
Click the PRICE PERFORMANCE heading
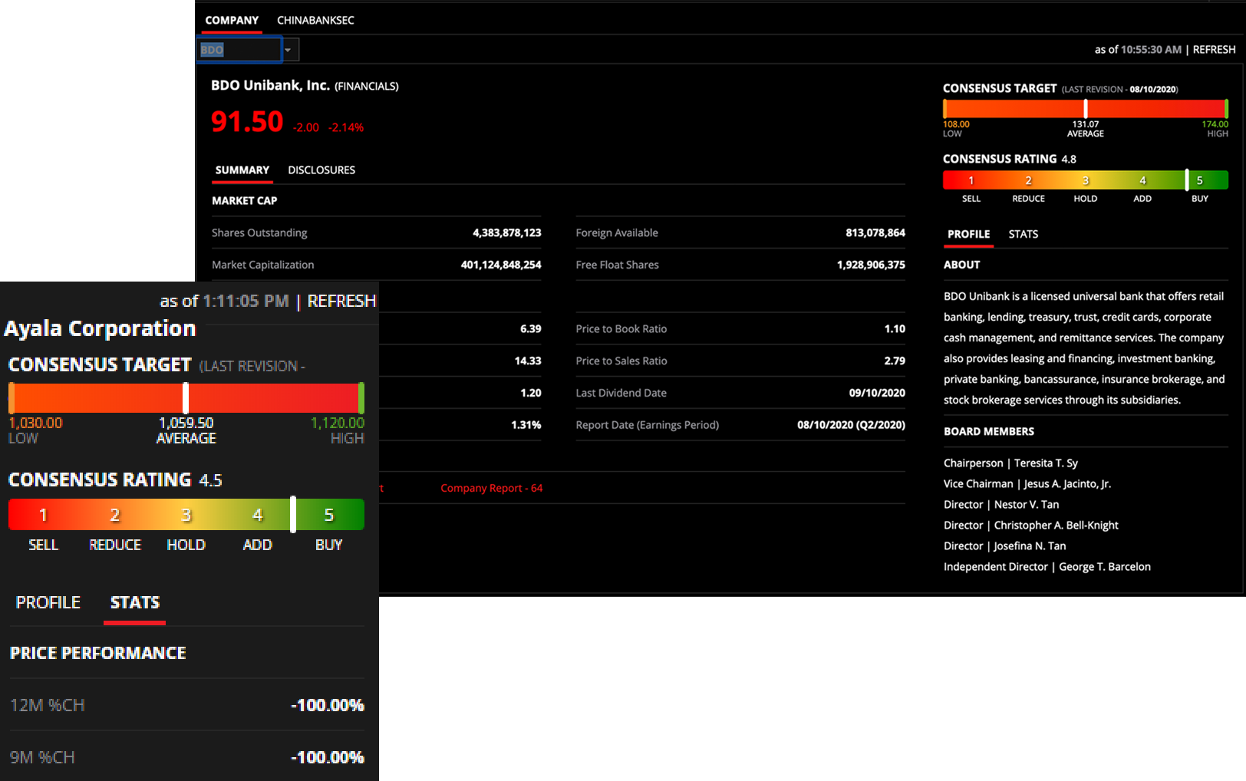tap(98, 653)
